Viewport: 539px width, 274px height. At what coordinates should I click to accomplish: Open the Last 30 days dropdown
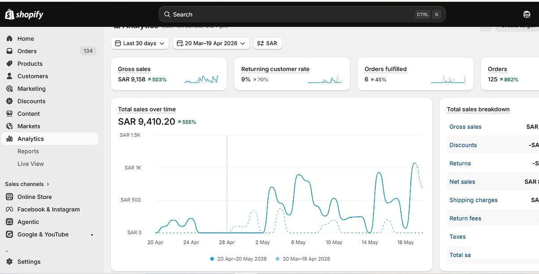(x=140, y=43)
